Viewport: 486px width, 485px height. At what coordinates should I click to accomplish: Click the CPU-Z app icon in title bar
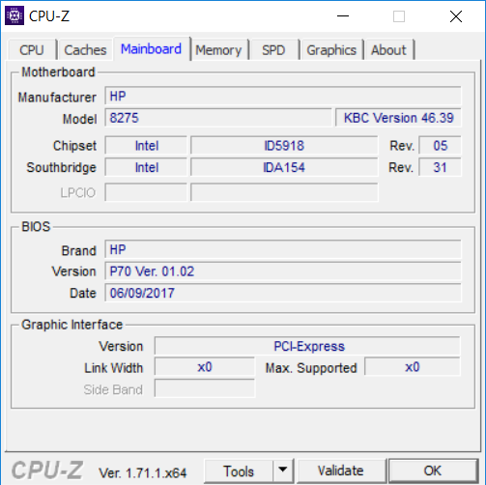click(x=14, y=15)
